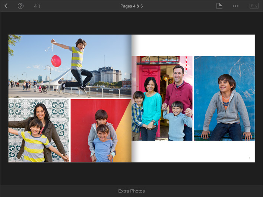Choose the family of four photo

(x=162, y=98)
